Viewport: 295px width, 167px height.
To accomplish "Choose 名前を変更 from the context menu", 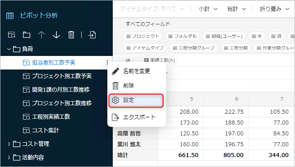I will (x=136, y=71).
